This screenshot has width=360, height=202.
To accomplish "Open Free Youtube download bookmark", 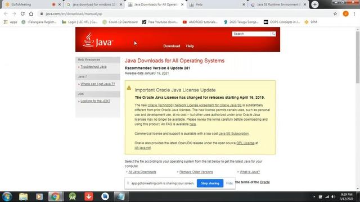I will pyautogui.click(x=160, y=22).
